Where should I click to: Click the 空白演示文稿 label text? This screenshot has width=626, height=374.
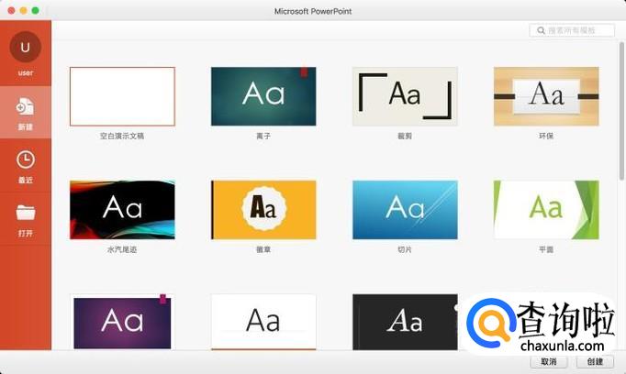122,136
